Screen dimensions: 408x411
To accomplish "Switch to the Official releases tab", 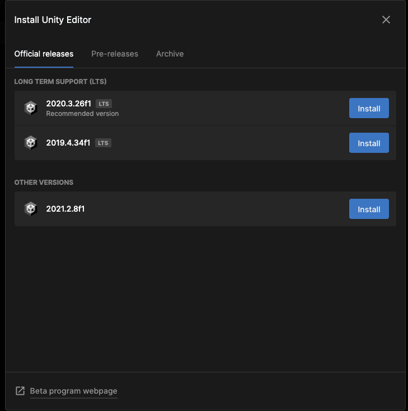I will pos(44,54).
